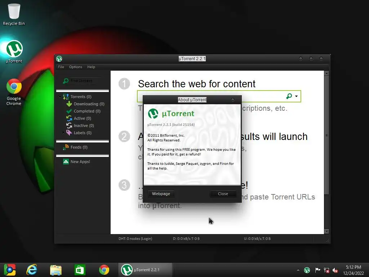Click the 'Search the web for content' heading
Viewport: 369px width, 277px height.
[197, 84]
